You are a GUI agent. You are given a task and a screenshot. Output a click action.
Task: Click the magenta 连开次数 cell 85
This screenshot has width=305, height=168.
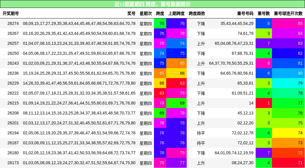tap(288, 24)
